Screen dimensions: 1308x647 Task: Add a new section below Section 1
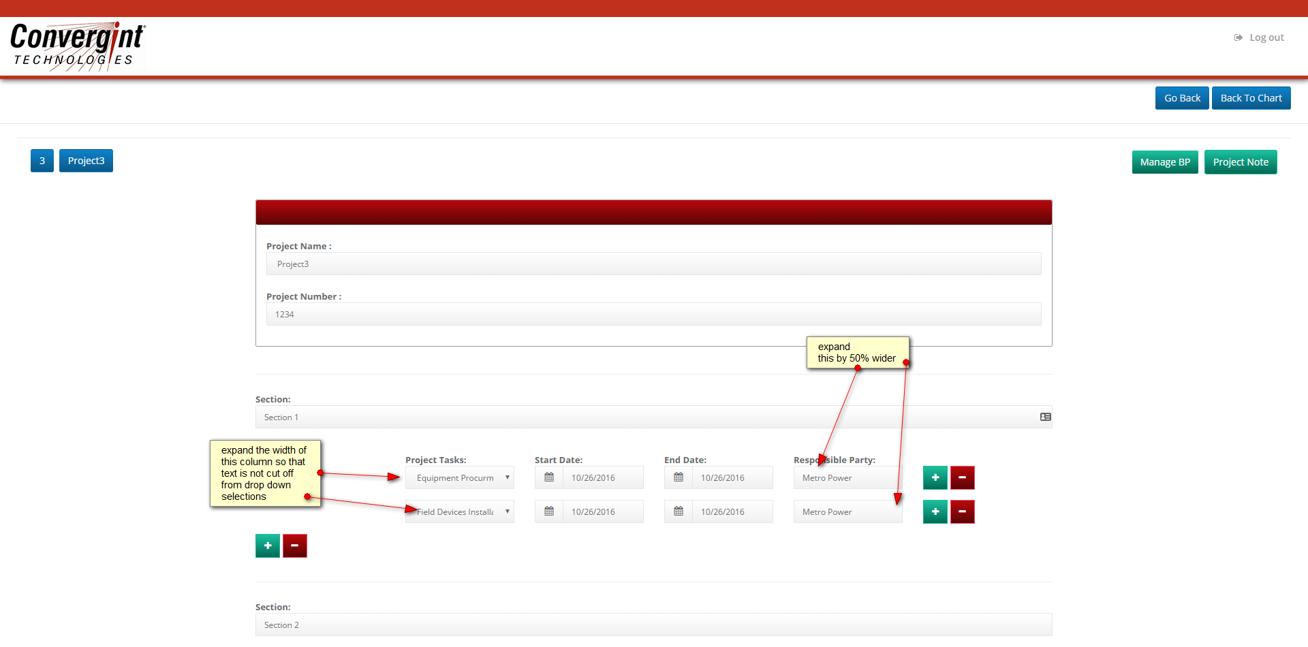tap(268, 546)
